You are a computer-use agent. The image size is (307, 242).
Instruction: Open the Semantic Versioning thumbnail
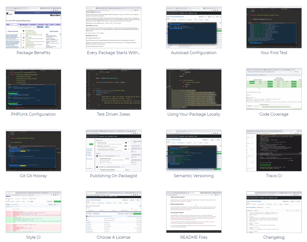(194, 150)
